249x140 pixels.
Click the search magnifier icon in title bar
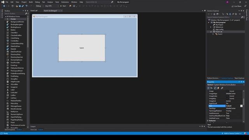[x=112, y=2]
